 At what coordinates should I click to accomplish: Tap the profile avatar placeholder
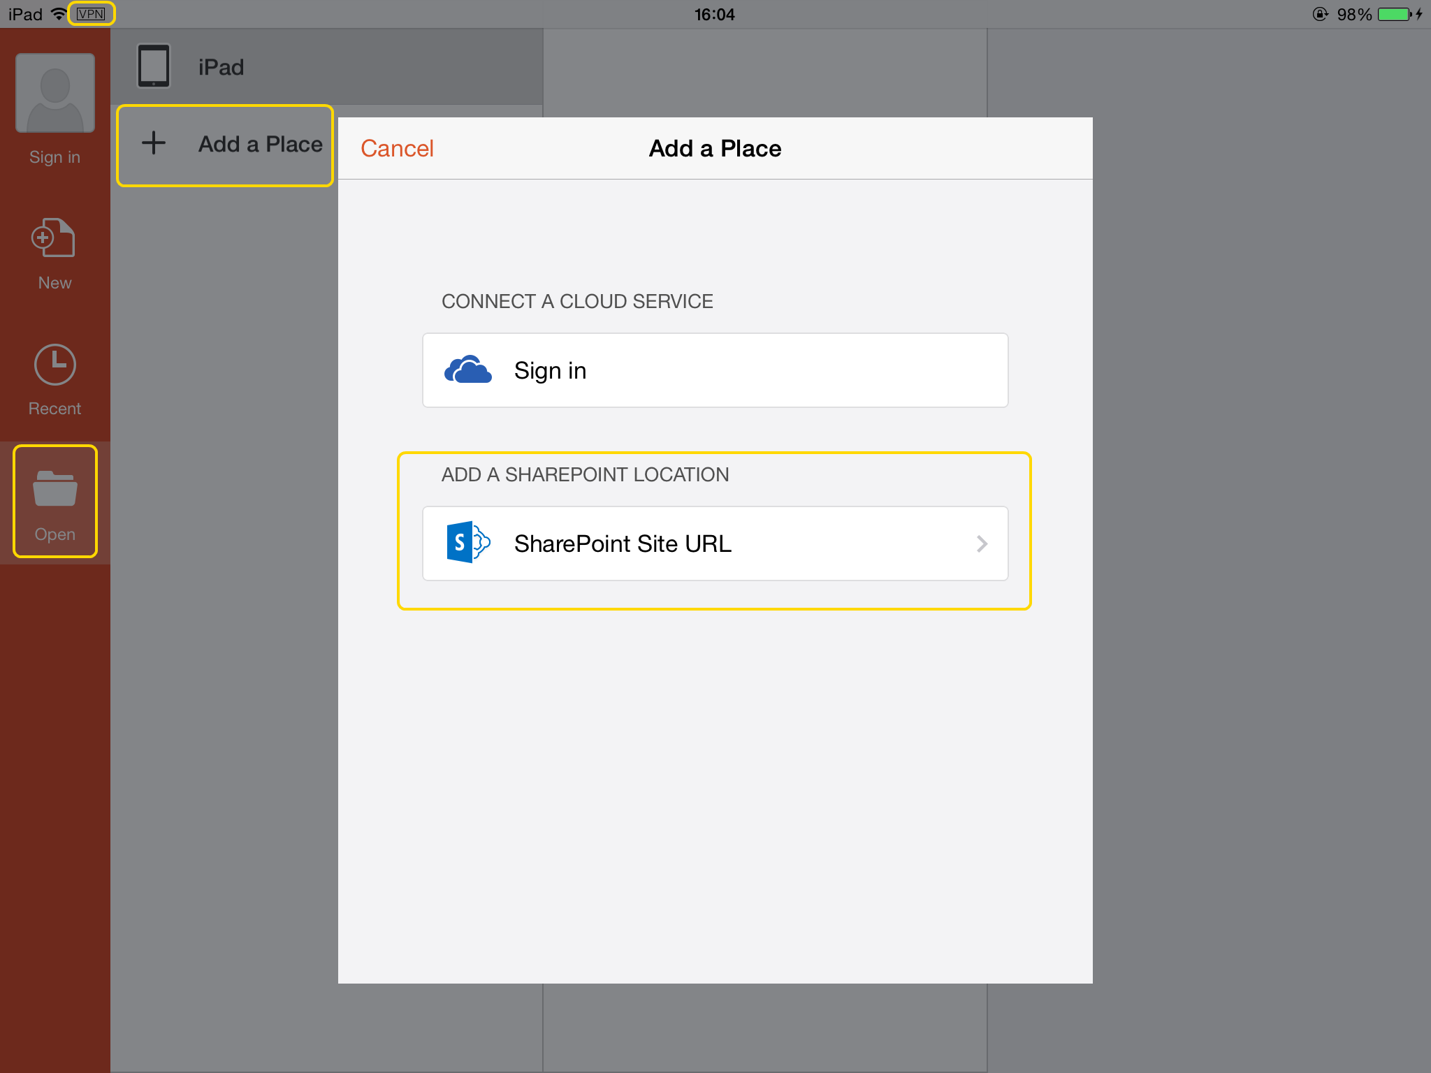pos(55,93)
